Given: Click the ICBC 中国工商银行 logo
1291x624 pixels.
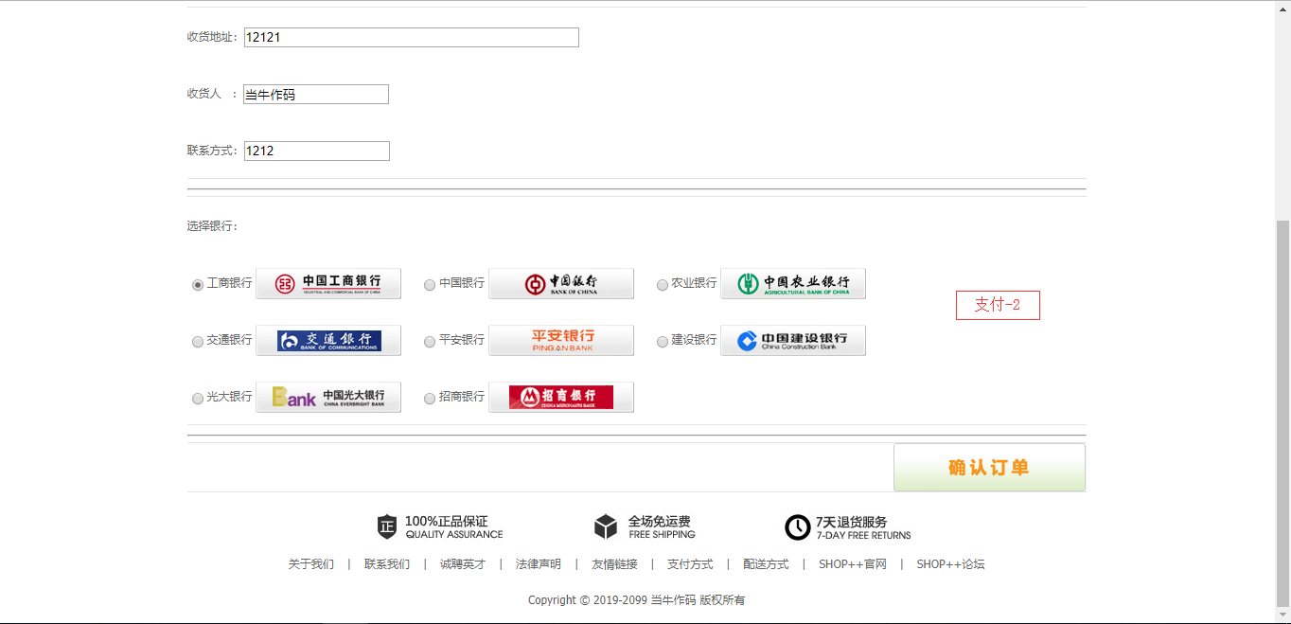Looking at the screenshot, I should (x=328, y=284).
